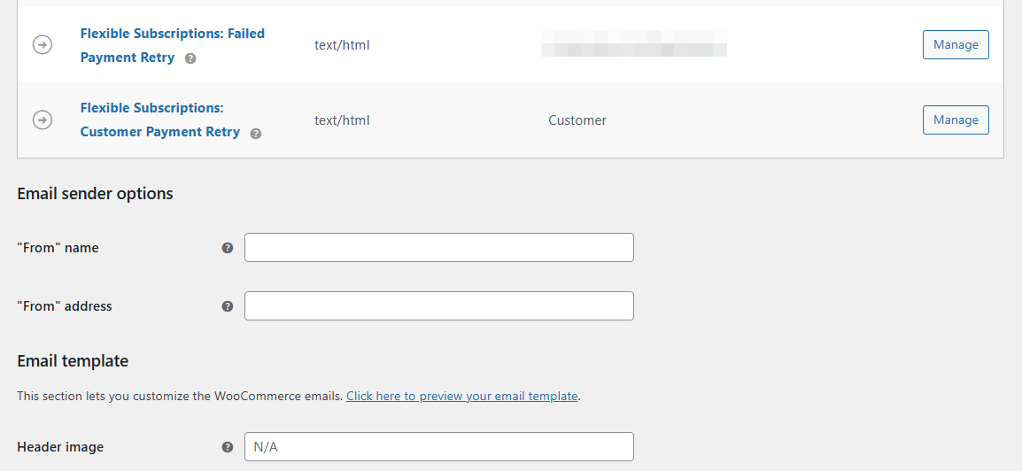The image size is (1022, 471).
Task: Open Flexible Subscriptions: Customer Payment Retry email
Action: 159,120
